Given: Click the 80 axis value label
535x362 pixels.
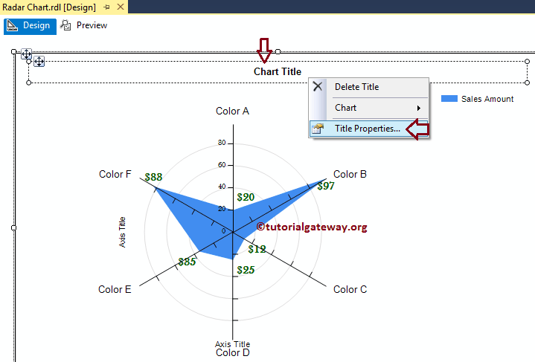Looking at the screenshot, I should coord(222,143).
